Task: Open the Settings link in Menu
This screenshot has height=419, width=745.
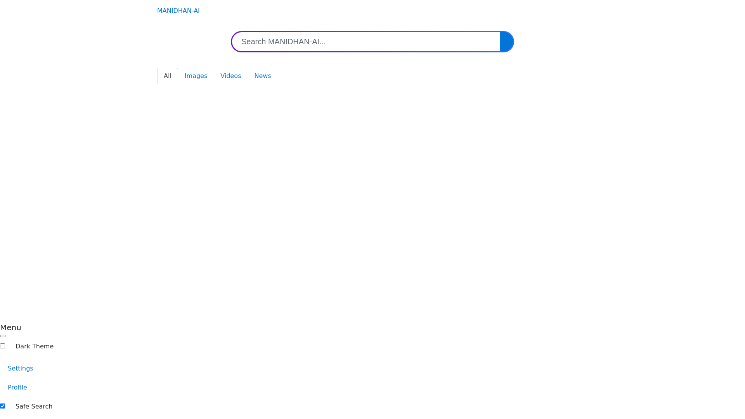Action: 20,369
